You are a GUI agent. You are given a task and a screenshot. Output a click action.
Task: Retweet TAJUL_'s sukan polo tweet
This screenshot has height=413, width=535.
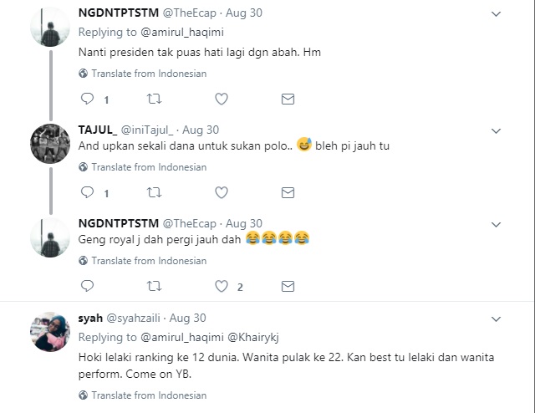154,192
